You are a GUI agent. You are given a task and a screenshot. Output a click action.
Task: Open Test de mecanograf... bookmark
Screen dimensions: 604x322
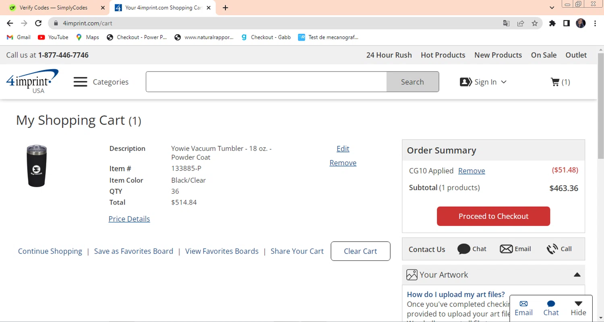[328, 37]
